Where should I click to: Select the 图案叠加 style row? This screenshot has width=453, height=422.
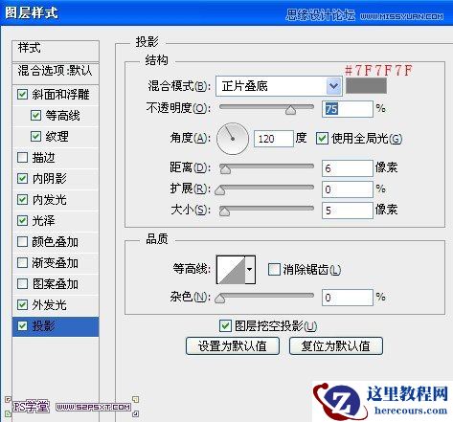coord(56,284)
